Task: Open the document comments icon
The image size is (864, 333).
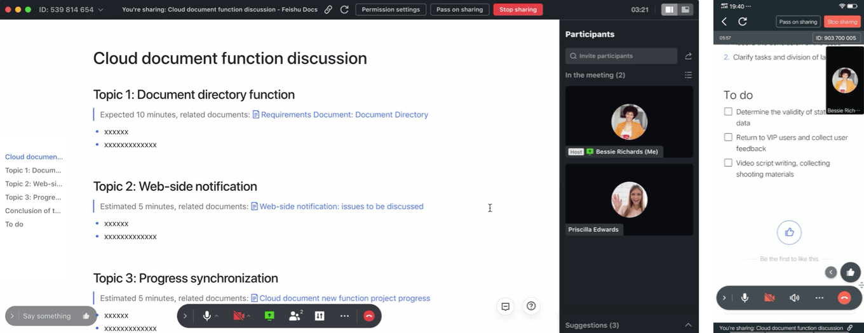Action: (x=506, y=306)
